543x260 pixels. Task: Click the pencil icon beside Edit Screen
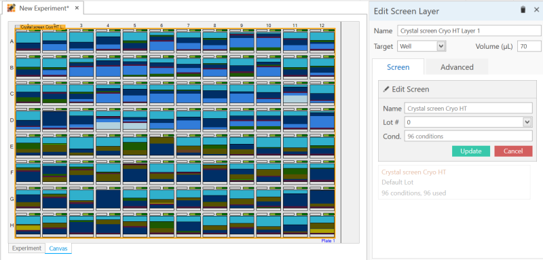click(386, 90)
